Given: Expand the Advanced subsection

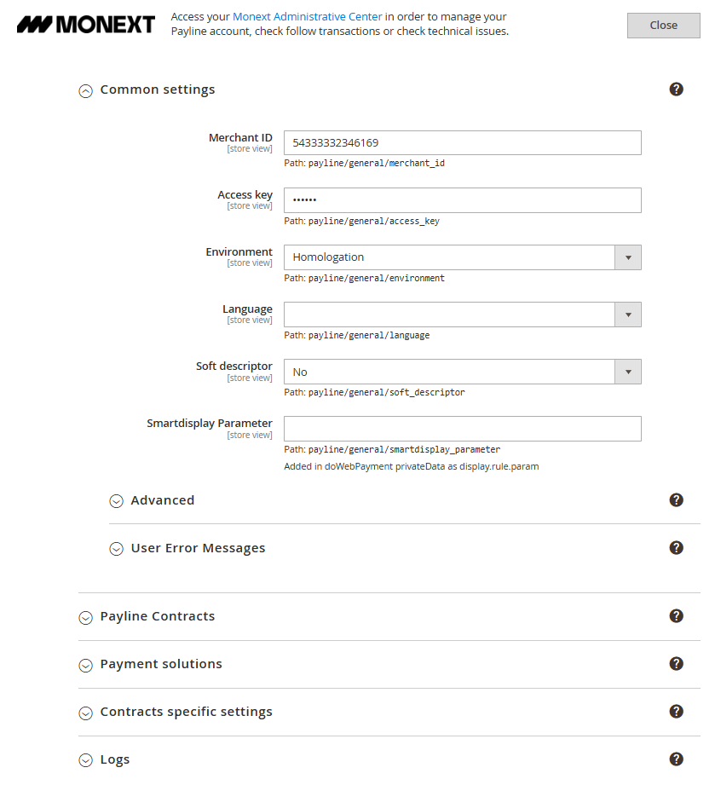Looking at the screenshot, I should click(162, 501).
